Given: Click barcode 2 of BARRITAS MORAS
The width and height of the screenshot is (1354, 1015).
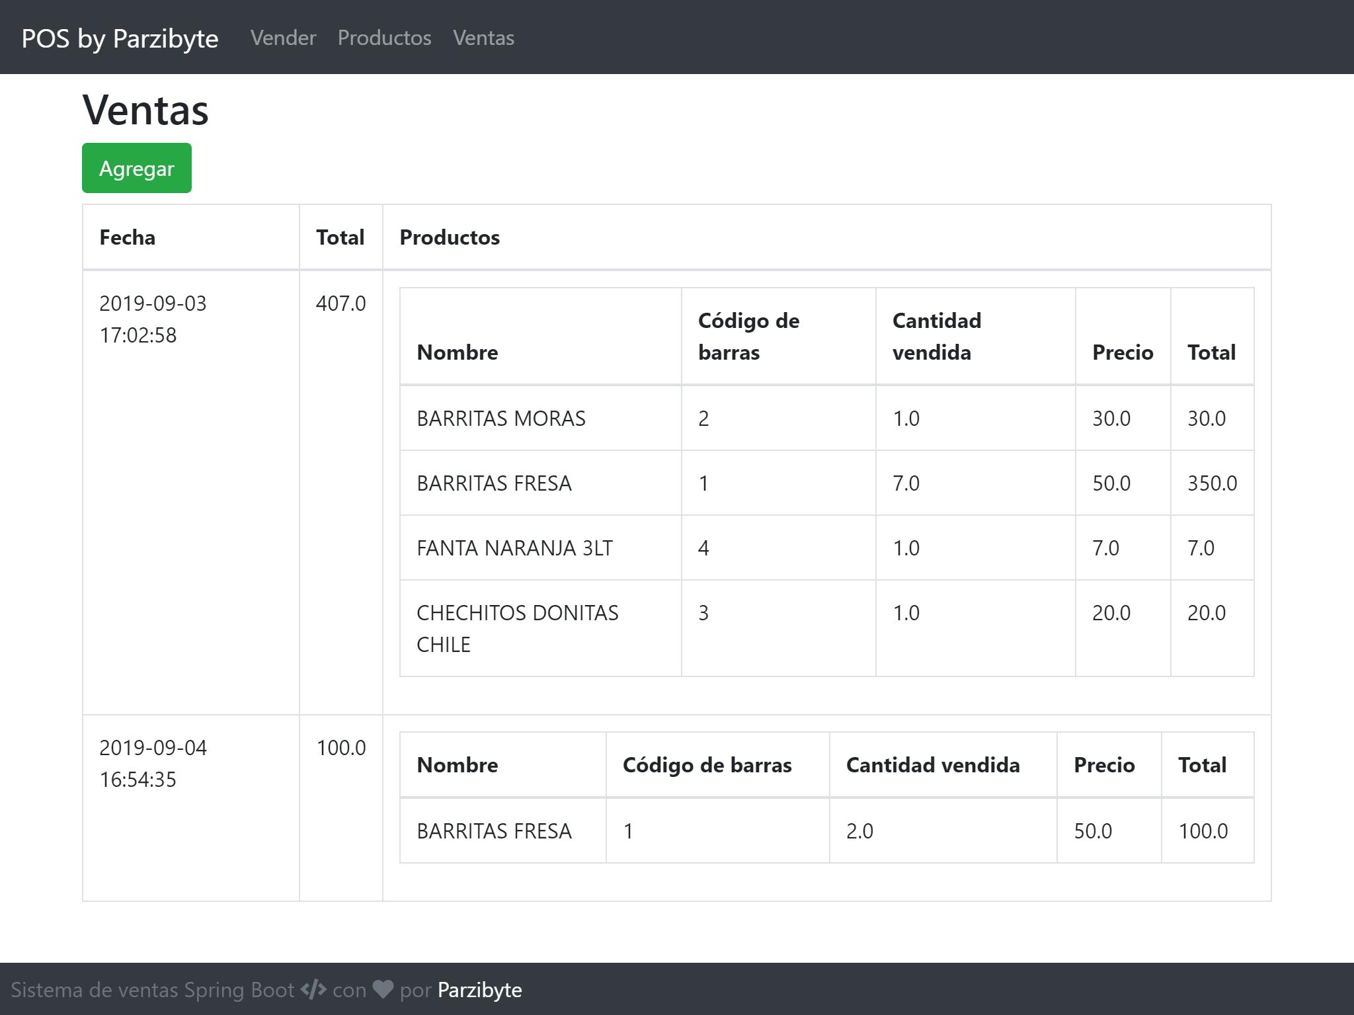Looking at the screenshot, I should point(703,419).
